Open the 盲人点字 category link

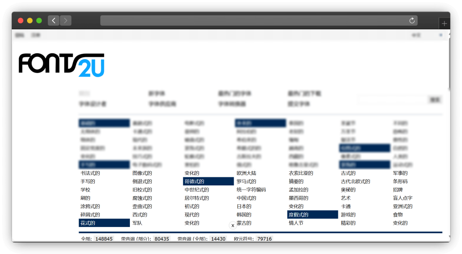402,198
